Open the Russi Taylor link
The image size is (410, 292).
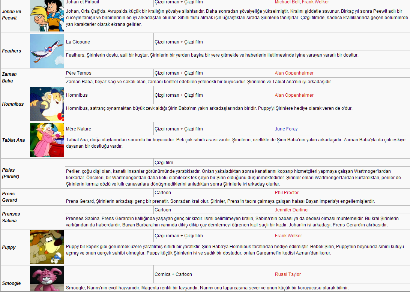click(x=288, y=274)
